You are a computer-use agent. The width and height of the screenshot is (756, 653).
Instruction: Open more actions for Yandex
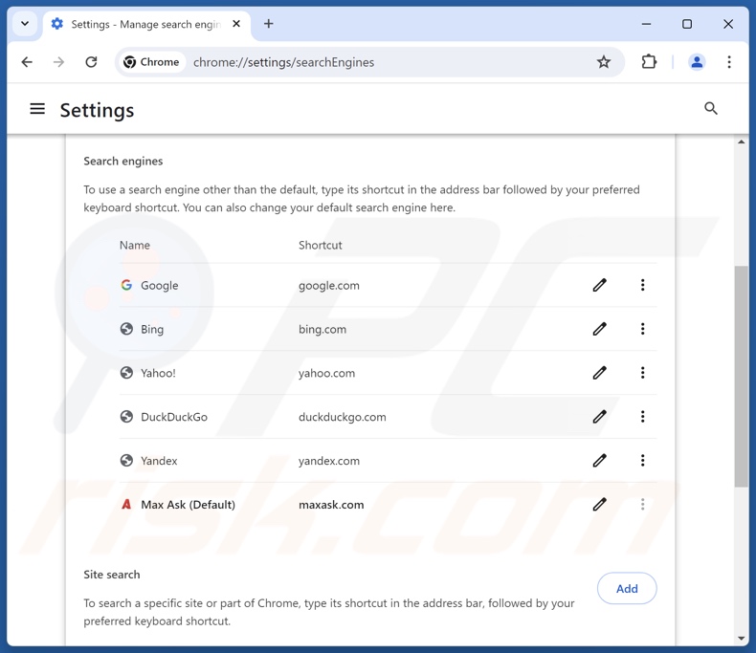(x=642, y=461)
